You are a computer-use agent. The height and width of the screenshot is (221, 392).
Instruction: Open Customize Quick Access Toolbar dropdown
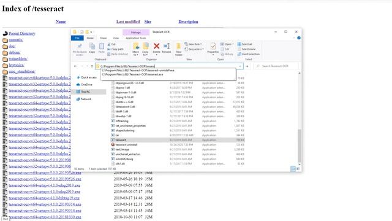(x=91, y=32)
